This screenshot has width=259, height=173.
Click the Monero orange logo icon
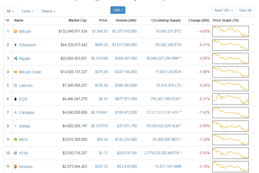15,166
